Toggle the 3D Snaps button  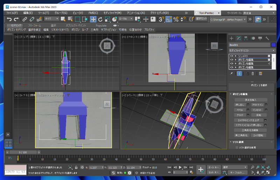(161, 19)
